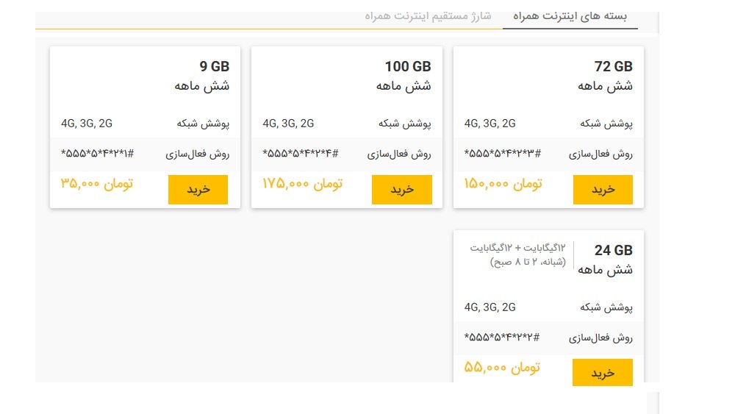The width and height of the screenshot is (735, 414).
Task: Select activation code on the 24 GB card
Action: (503, 338)
